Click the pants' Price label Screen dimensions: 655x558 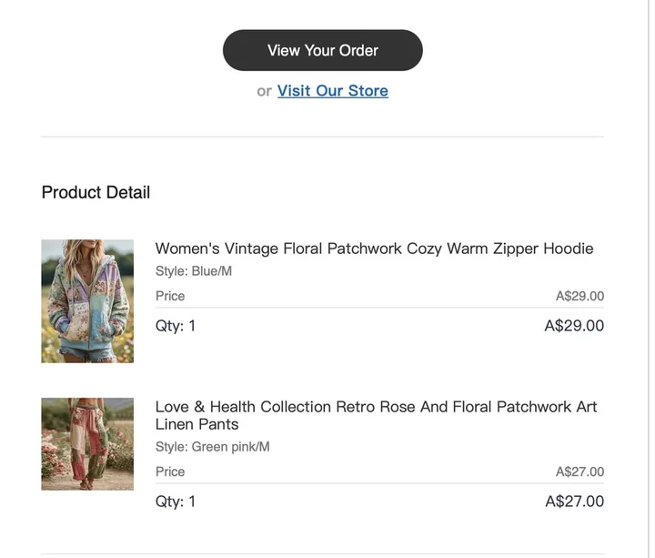point(170,472)
